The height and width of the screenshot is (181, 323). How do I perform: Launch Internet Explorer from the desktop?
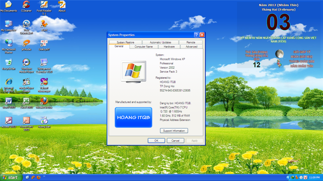click(9, 85)
